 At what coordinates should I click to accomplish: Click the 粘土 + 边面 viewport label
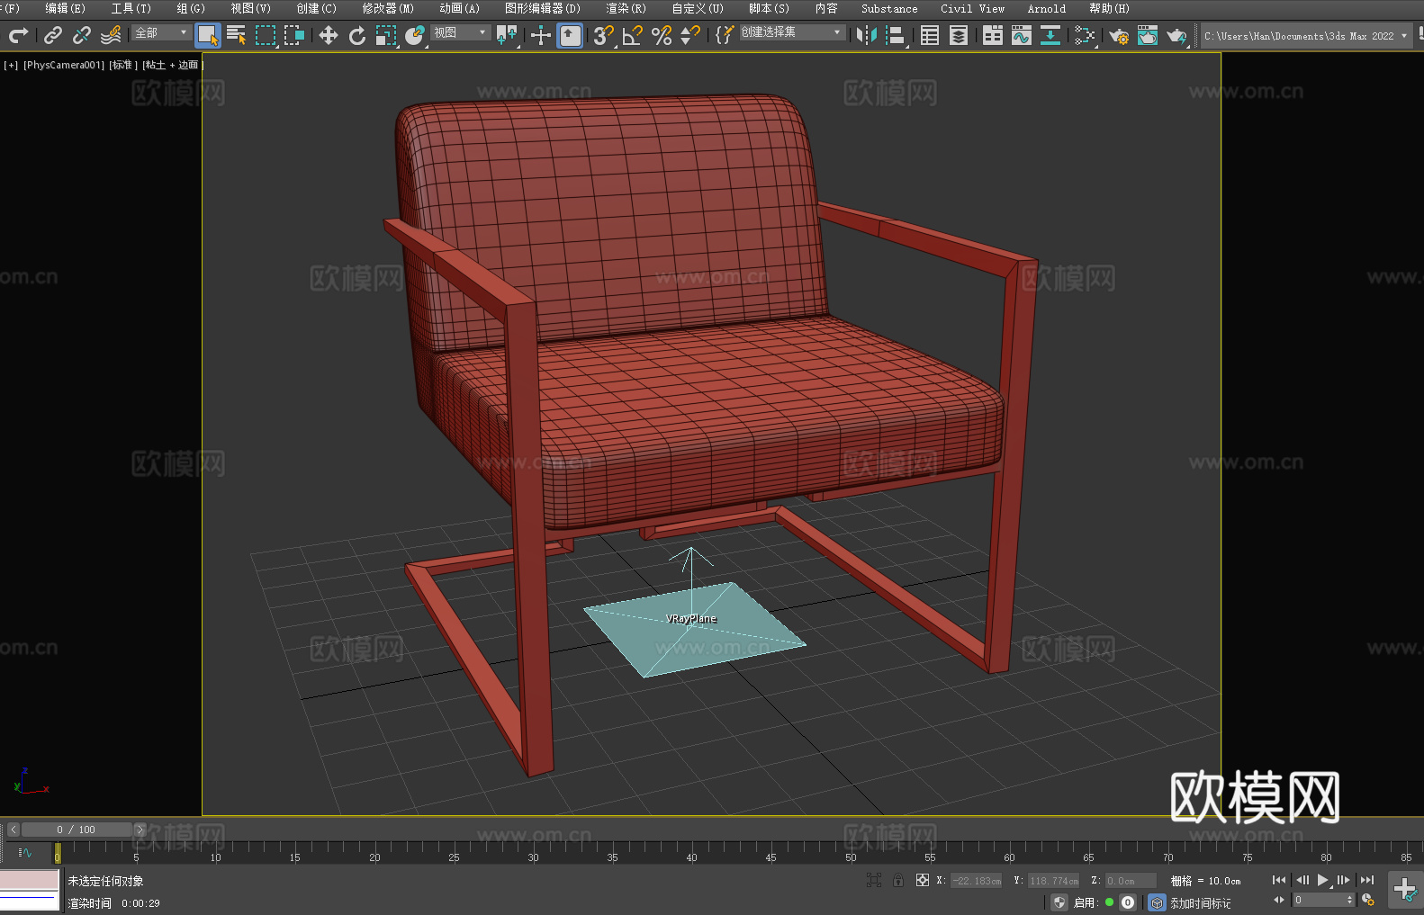point(172,65)
